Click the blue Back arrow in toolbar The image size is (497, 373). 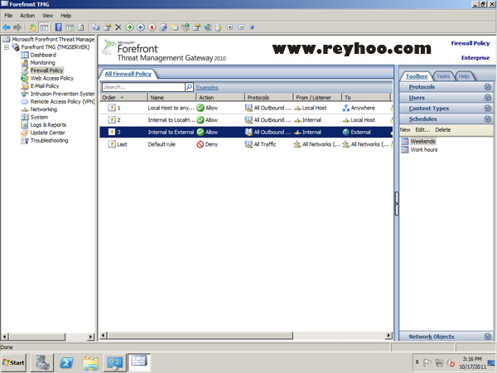pos(7,27)
